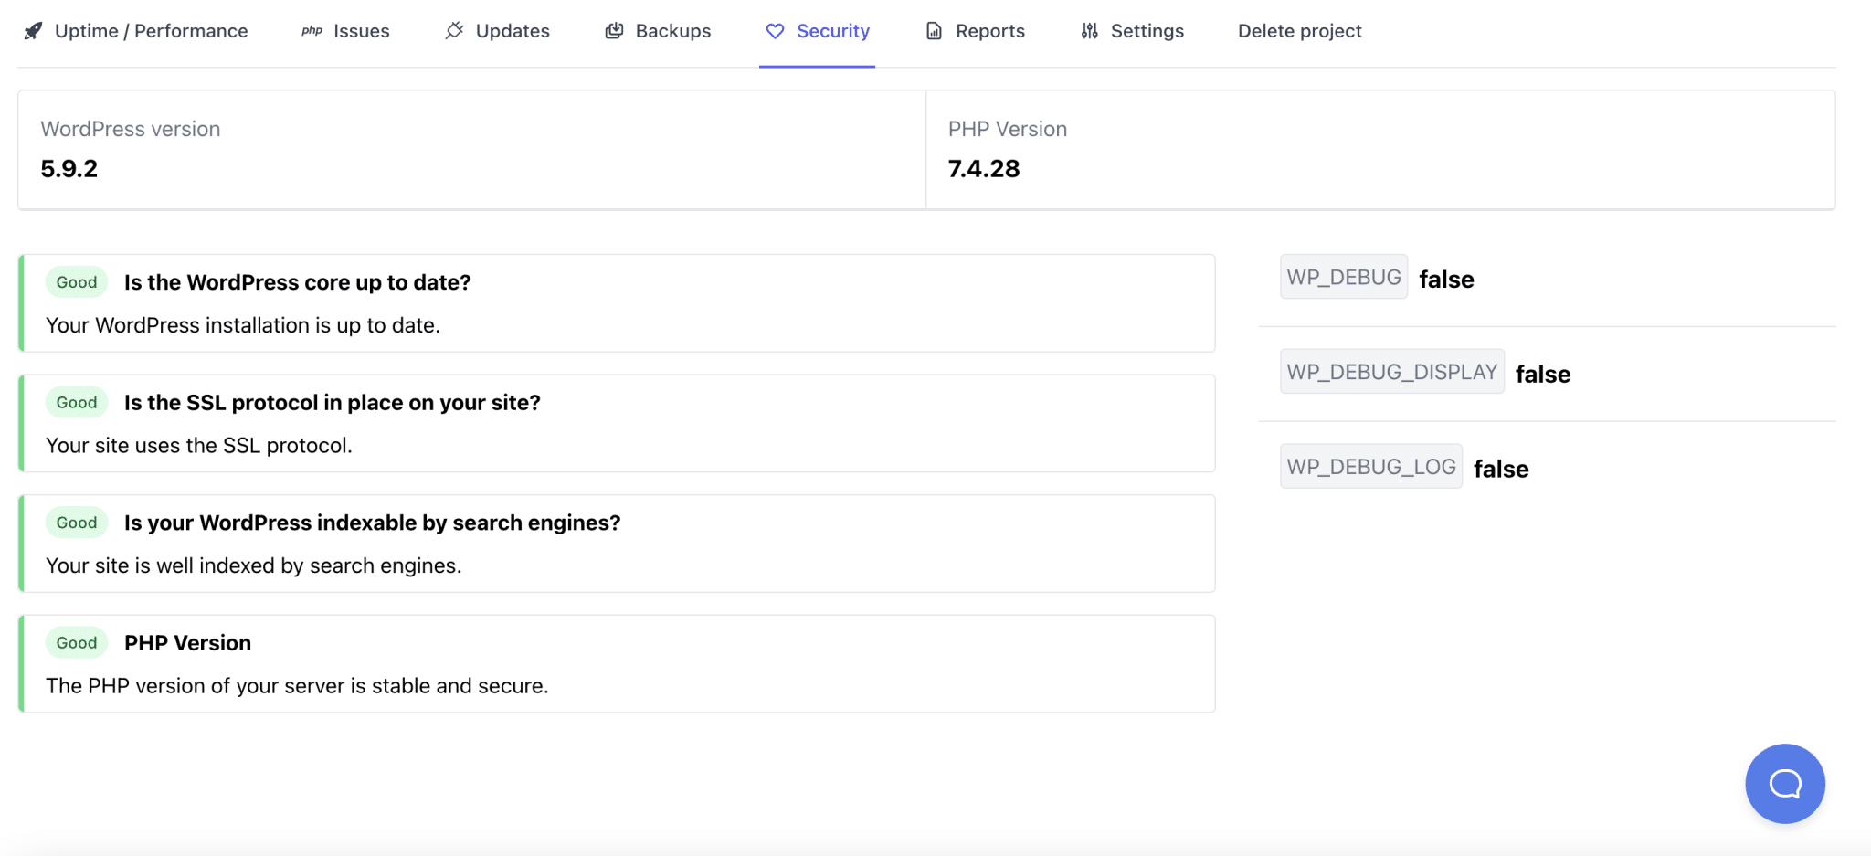The image size is (1871, 856).
Task: Click the plug icon beside Updates
Action: click(454, 31)
